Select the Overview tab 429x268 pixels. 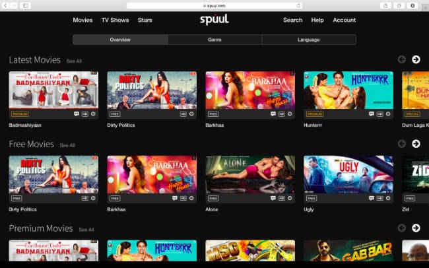(x=120, y=40)
